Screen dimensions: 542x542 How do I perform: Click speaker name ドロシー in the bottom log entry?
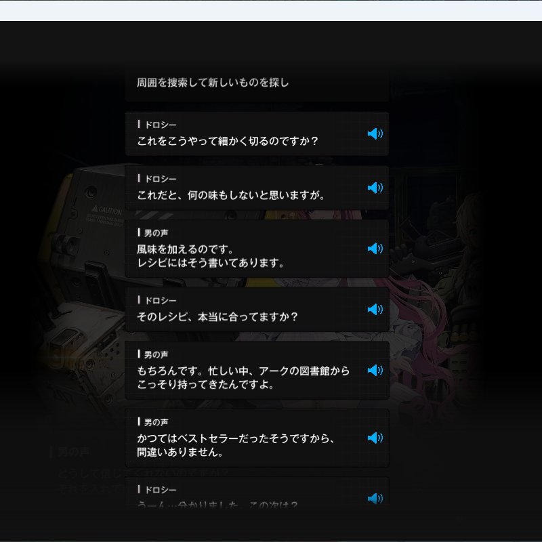pos(161,490)
